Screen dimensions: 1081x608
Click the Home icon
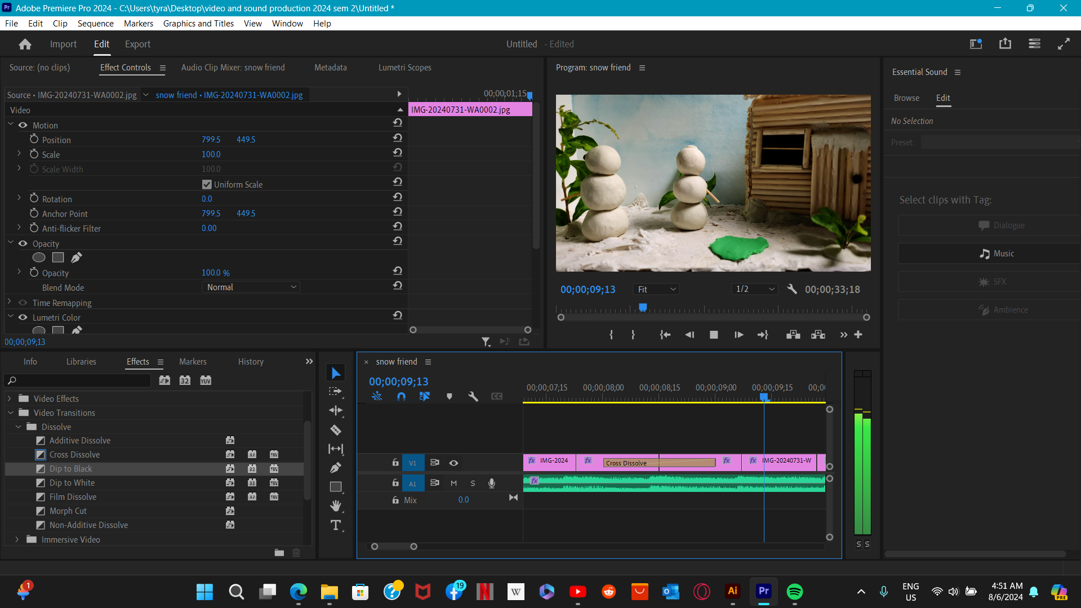point(25,44)
